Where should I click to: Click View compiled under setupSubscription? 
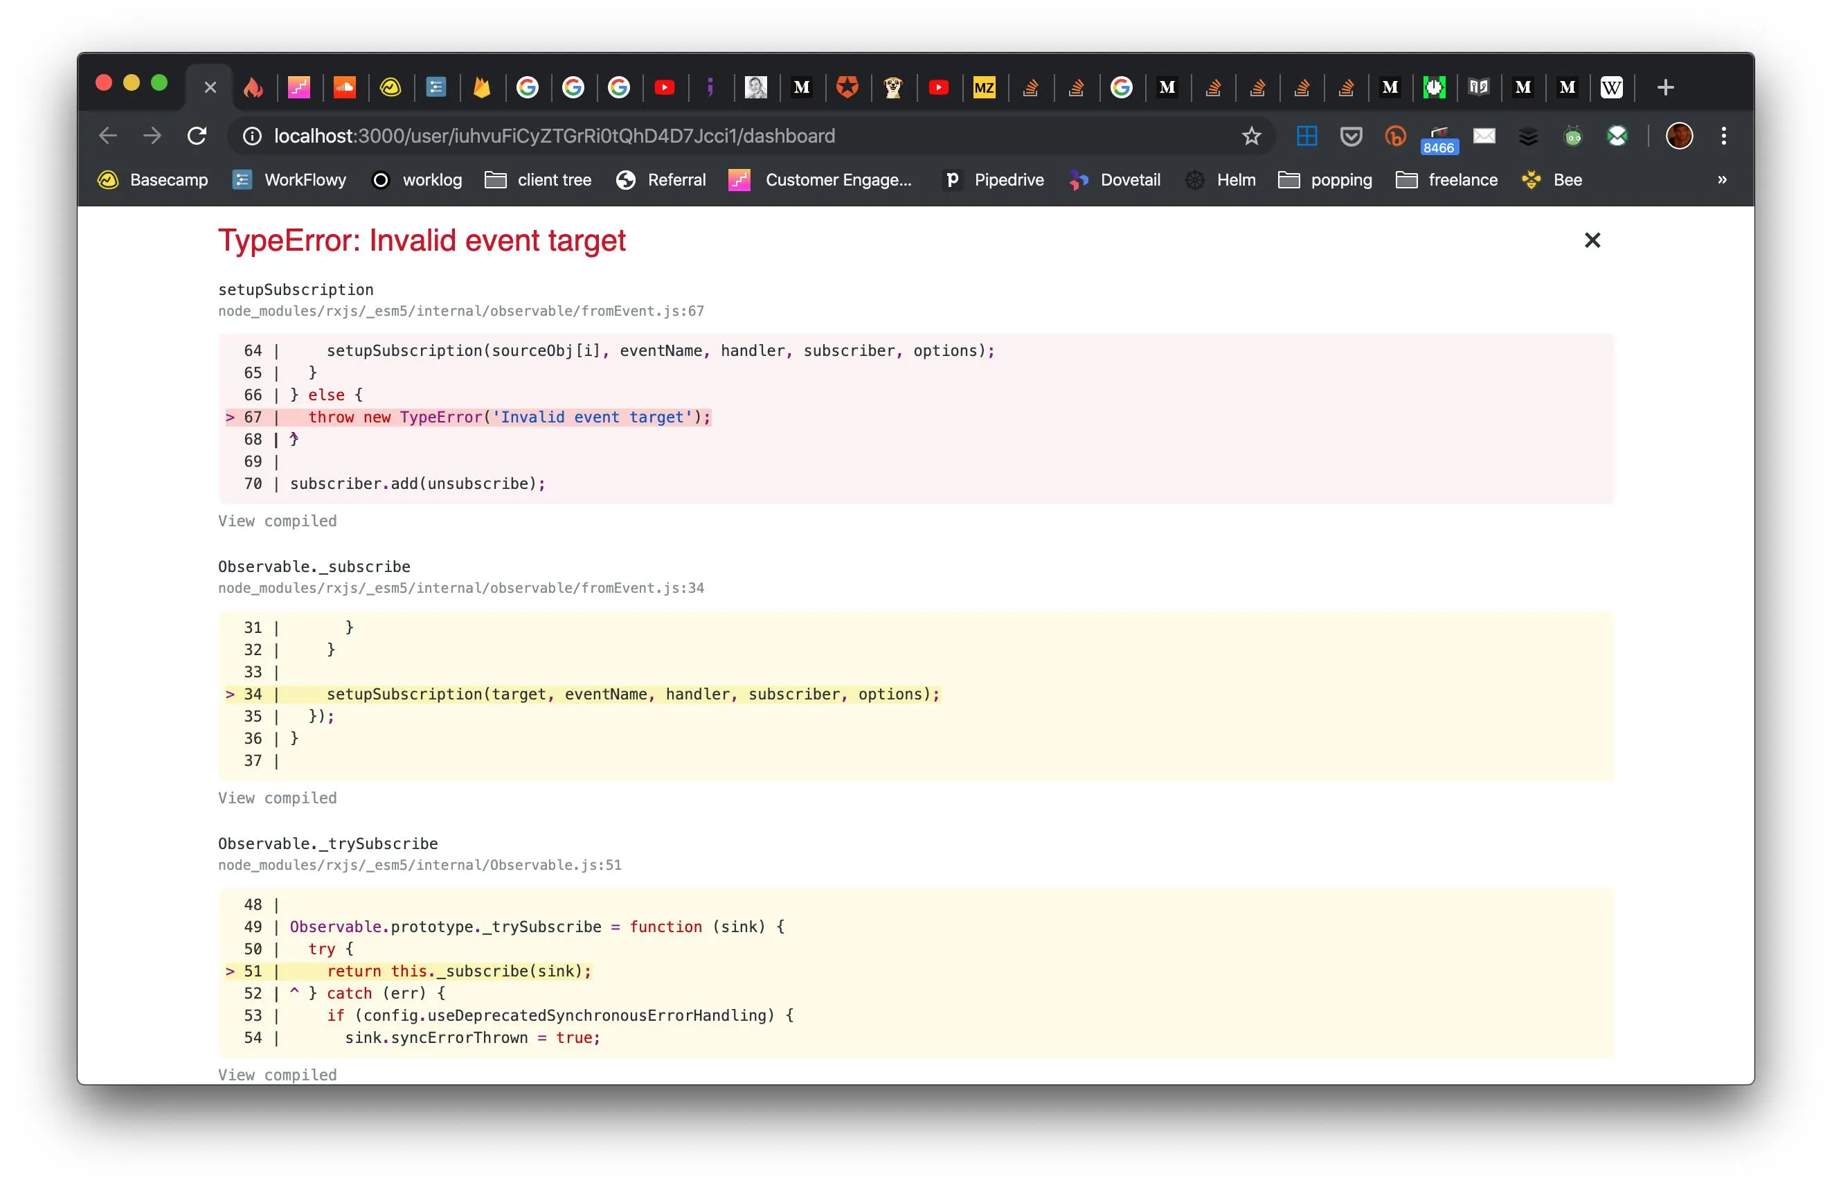(x=277, y=521)
